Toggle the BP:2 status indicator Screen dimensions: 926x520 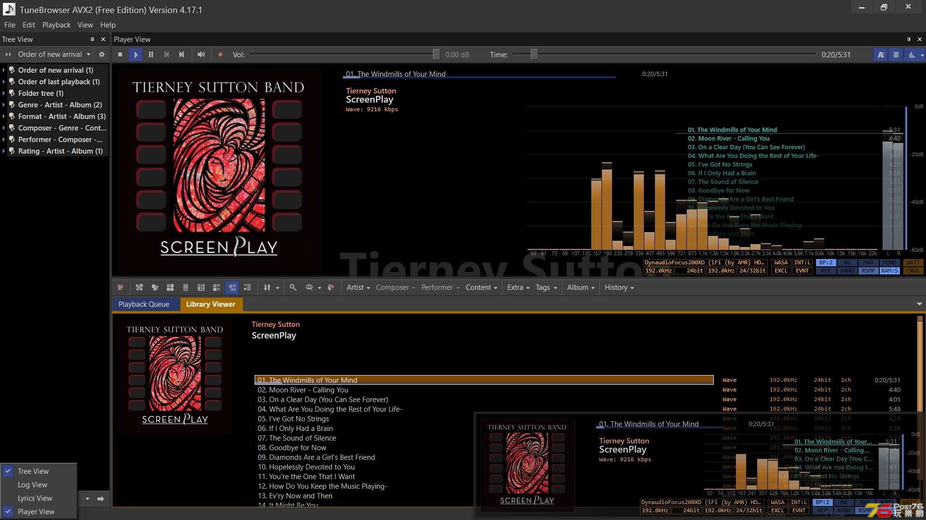tap(826, 263)
